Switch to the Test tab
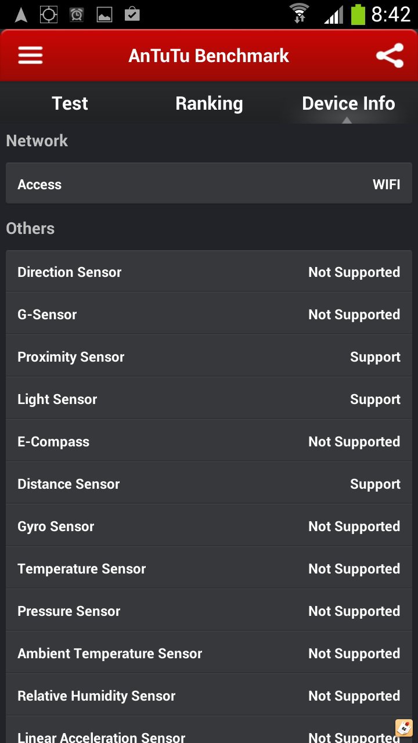418x743 pixels. tap(70, 103)
